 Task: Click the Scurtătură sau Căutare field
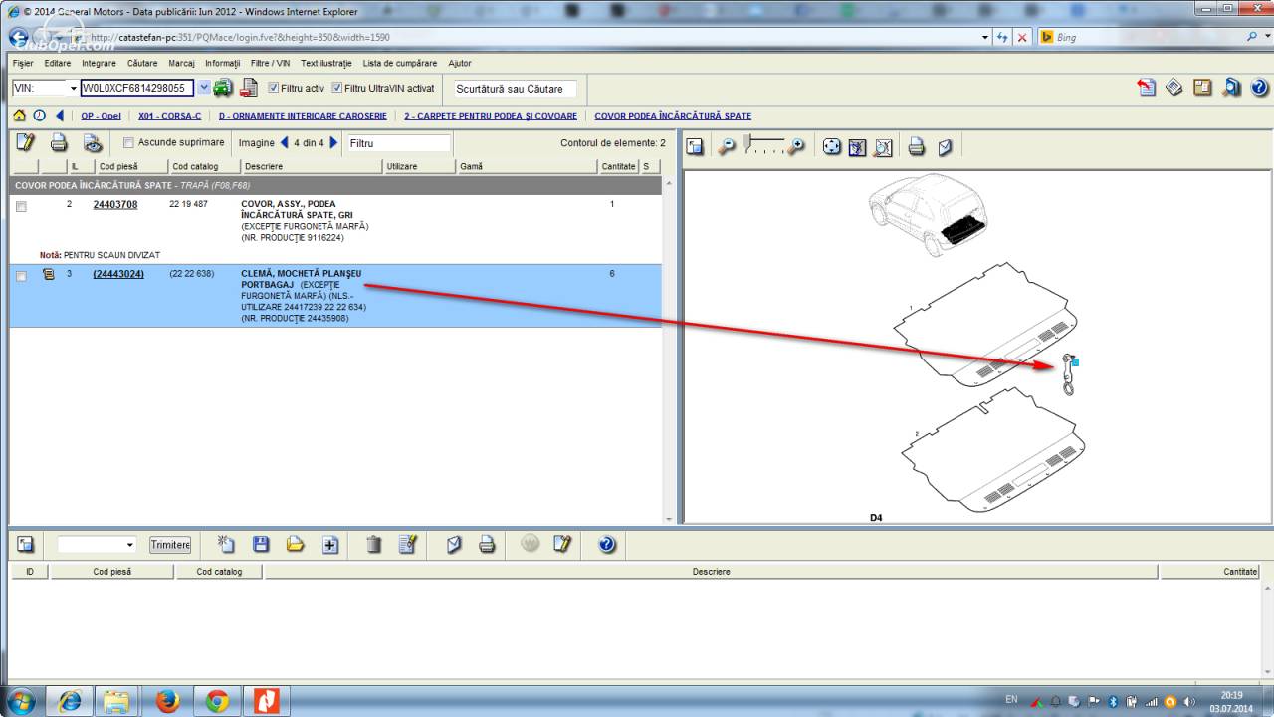point(514,88)
